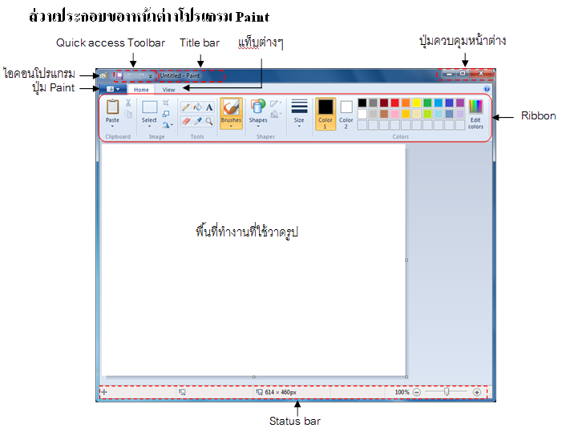The width and height of the screenshot is (566, 428).
Task: Switch to the Home tab
Action: [141, 90]
